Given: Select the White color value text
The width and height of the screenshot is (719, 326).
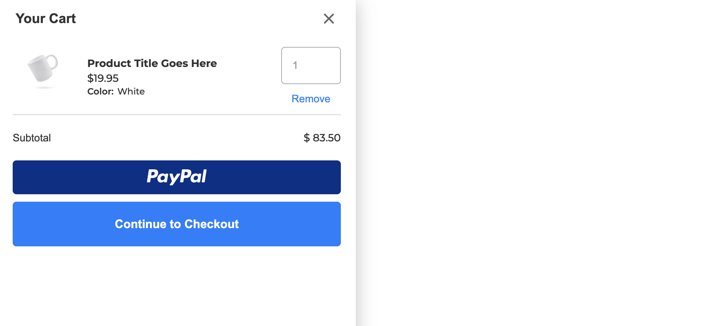Looking at the screenshot, I should (131, 92).
